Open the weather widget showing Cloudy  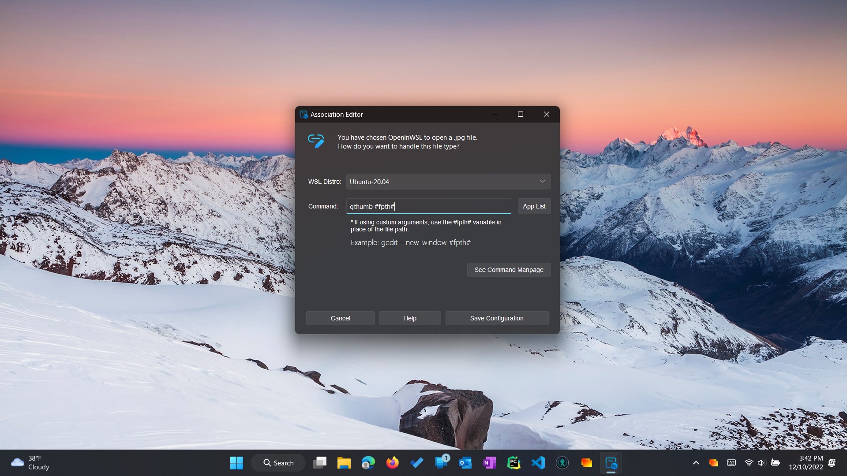(30, 463)
